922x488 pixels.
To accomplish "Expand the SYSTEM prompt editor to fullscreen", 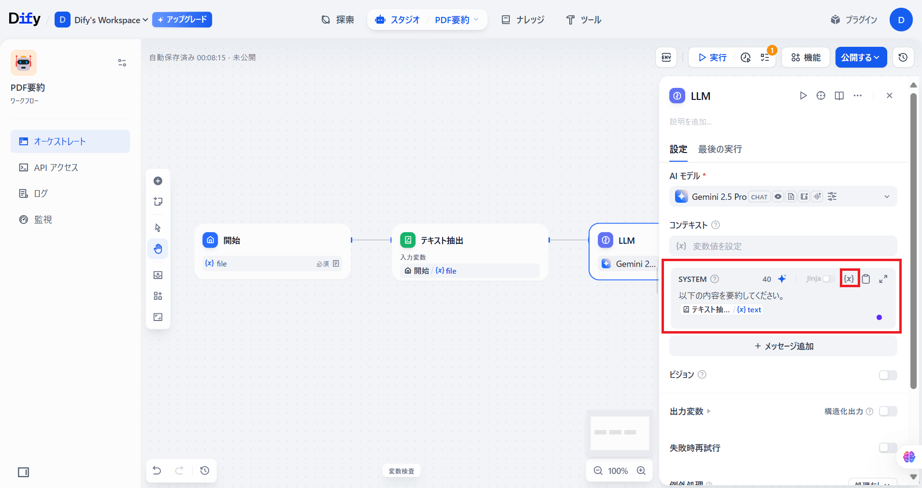I will [x=883, y=279].
